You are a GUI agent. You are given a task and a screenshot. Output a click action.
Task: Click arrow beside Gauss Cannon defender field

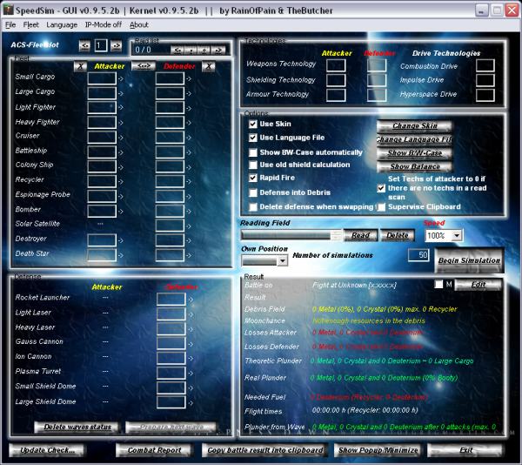tap(191, 344)
